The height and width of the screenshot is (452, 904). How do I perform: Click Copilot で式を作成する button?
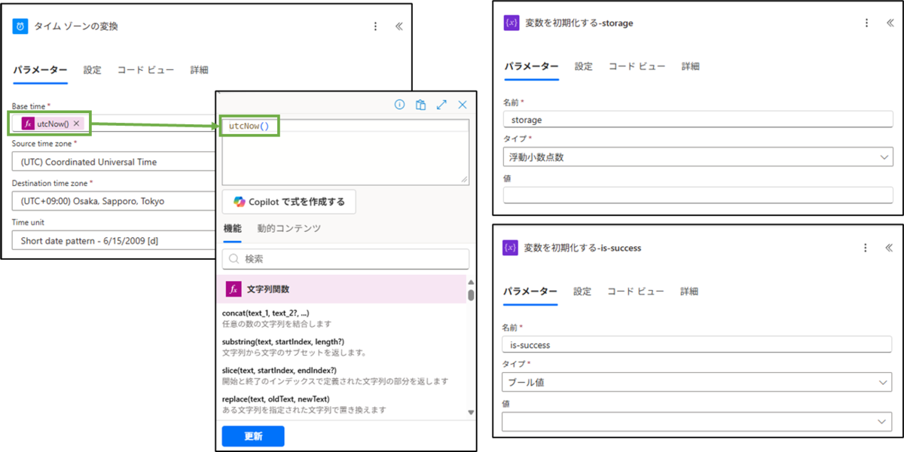(x=289, y=202)
